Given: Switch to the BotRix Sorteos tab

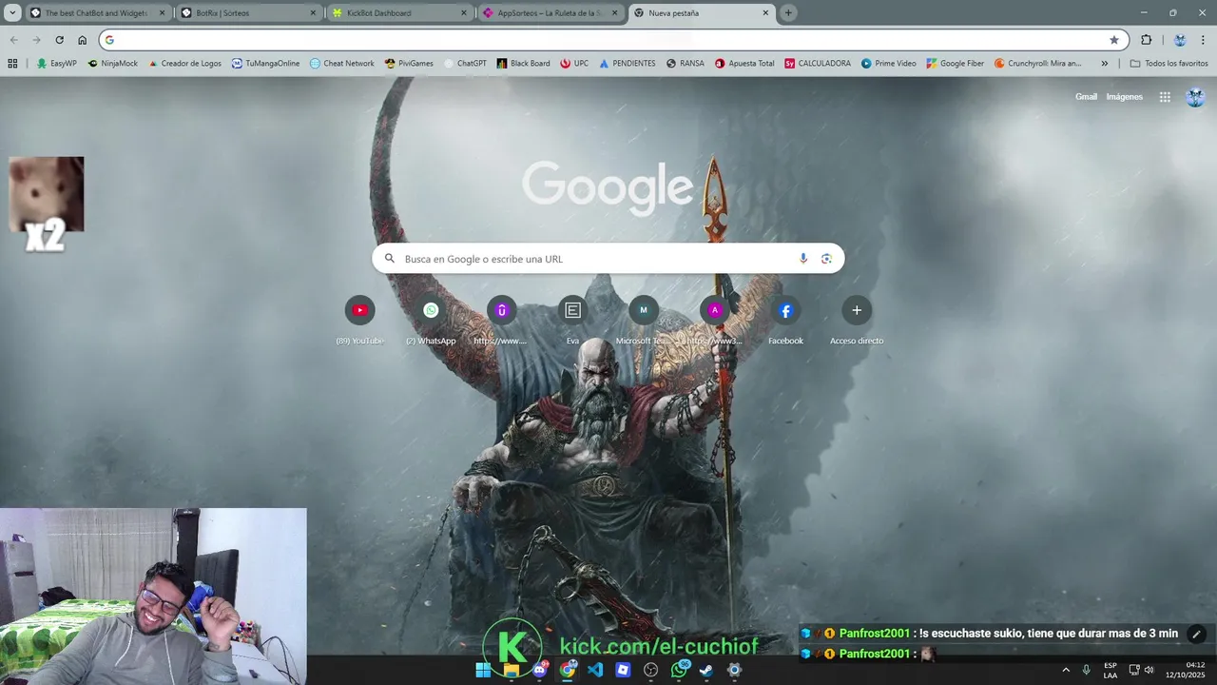Looking at the screenshot, I should 247,13.
